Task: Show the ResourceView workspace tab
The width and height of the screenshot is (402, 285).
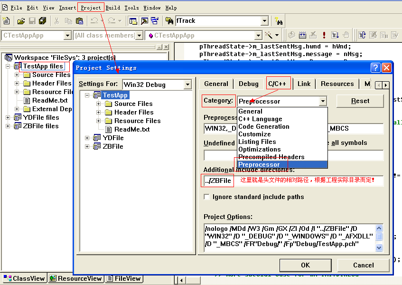Action: click(76, 278)
